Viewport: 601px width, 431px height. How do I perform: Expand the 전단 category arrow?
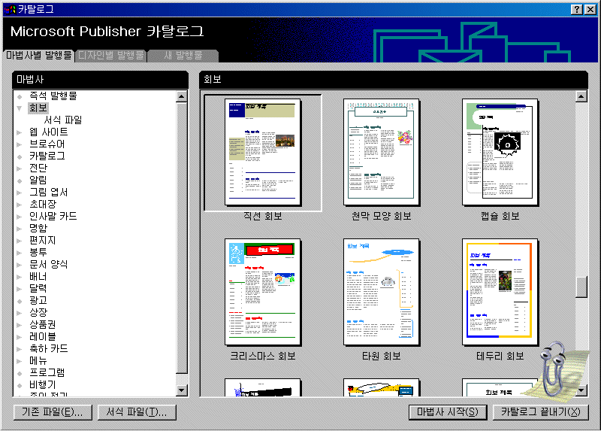point(20,168)
